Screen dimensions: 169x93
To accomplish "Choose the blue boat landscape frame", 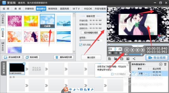I will [64, 21].
